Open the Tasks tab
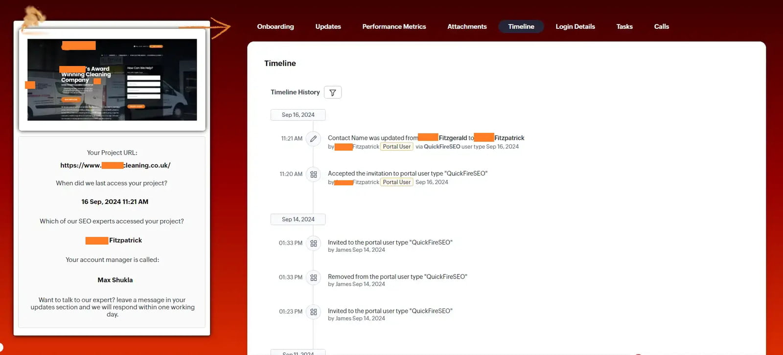This screenshot has height=355, width=783. pos(624,26)
